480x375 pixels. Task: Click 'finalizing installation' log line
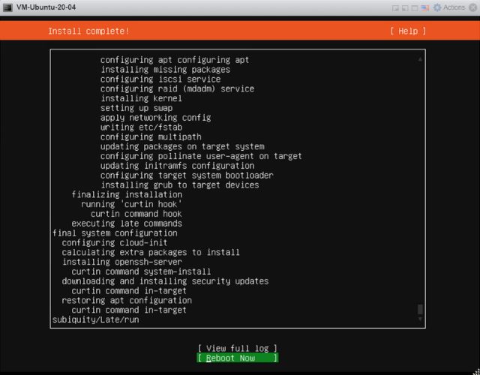pos(127,195)
